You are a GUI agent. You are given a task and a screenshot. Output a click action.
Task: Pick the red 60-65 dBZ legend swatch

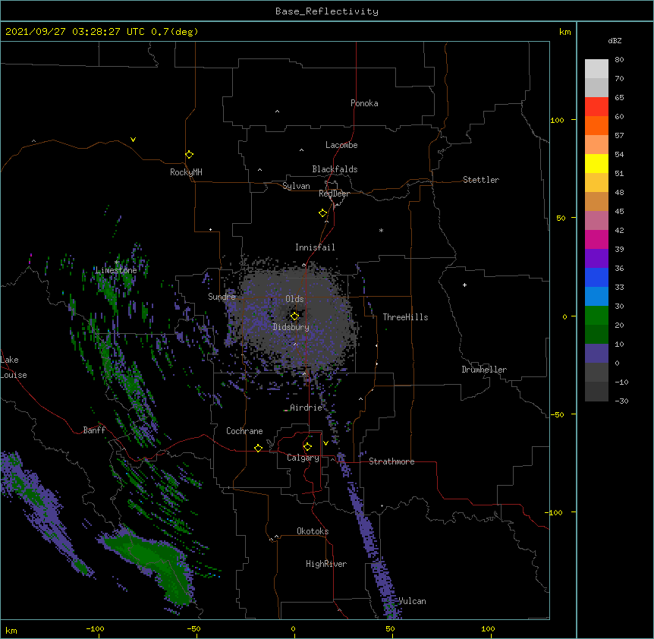(x=596, y=106)
